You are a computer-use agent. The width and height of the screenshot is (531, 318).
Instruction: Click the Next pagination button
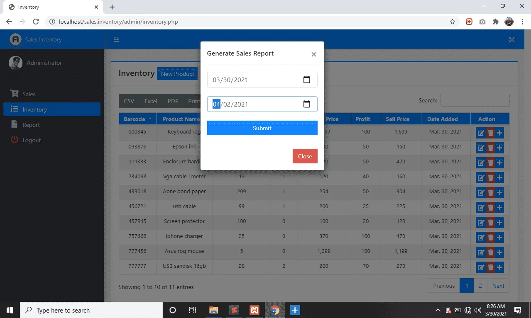(x=498, y=286)
